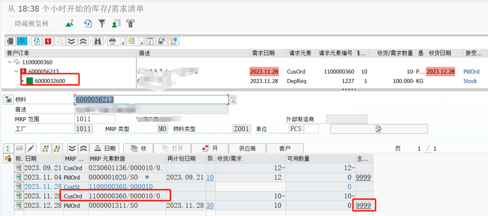
Task: Click the hierarchy down-arrow icon
Action: pyautogui.click(x=57, y=148)
